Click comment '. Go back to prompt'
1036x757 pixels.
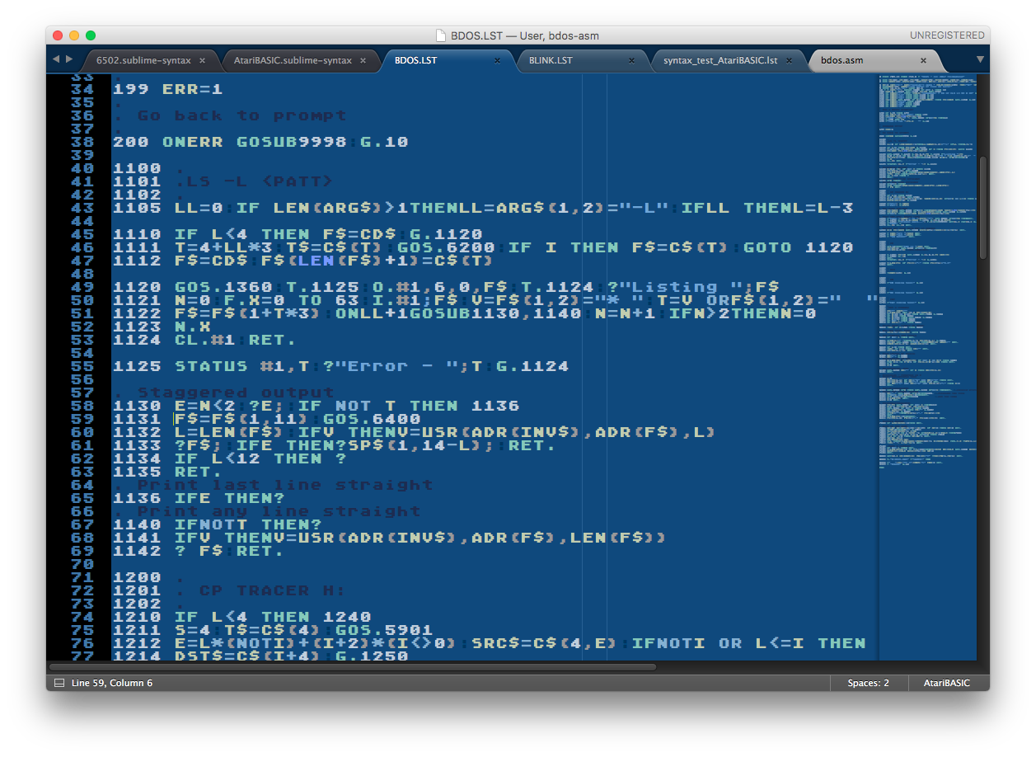point(229,115)
